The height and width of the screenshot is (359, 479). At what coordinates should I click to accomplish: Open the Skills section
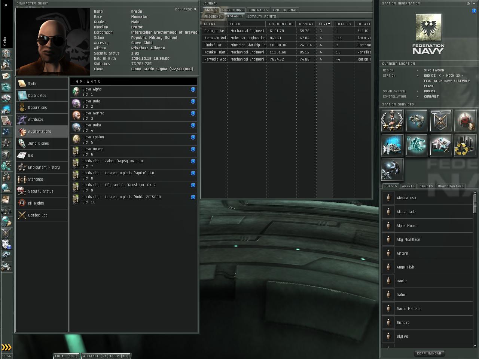point(42,83)
